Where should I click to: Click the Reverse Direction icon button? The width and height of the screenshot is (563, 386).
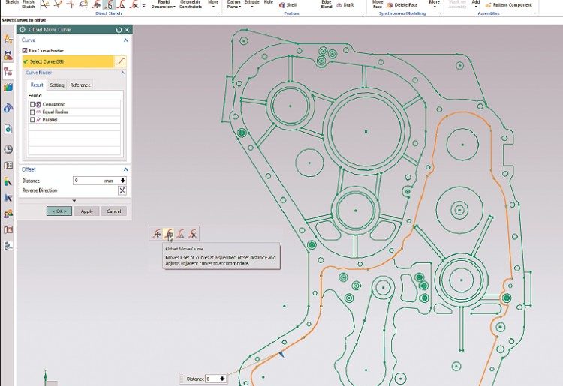tap(122, 190)
